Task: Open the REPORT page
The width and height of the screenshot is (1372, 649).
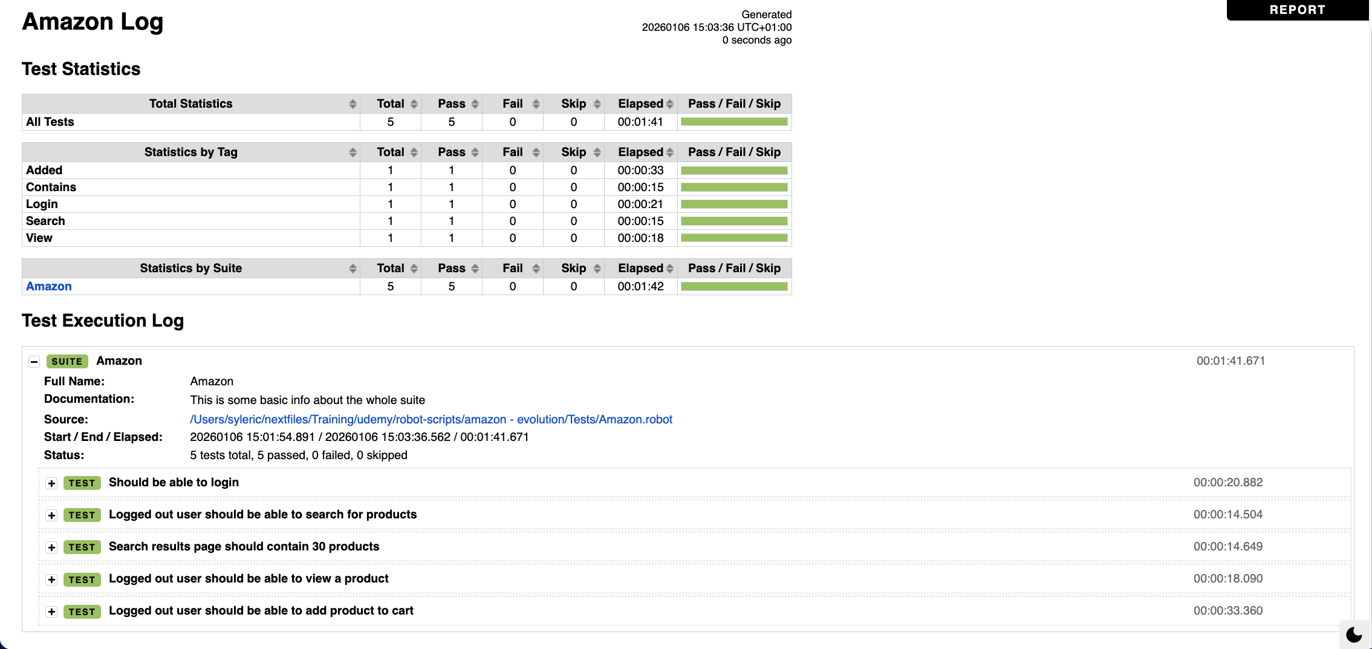Action: click(1297, 10)
